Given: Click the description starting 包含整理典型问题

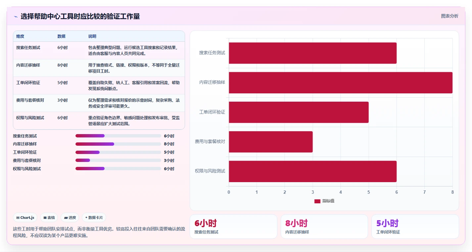Looking at the screenshot, I should (134, 51).
